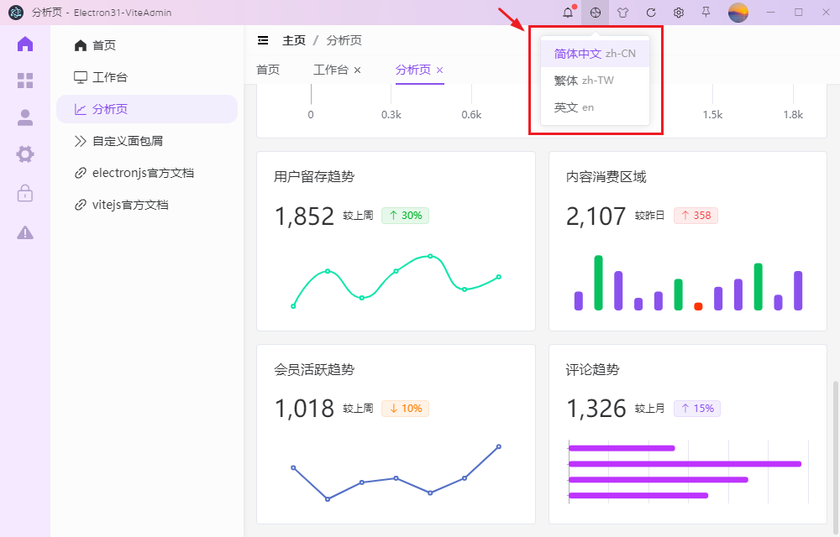The width and height of the screenshot is (840, 537).
Task: Open the theme shirt icon
Action: [622, 13]
